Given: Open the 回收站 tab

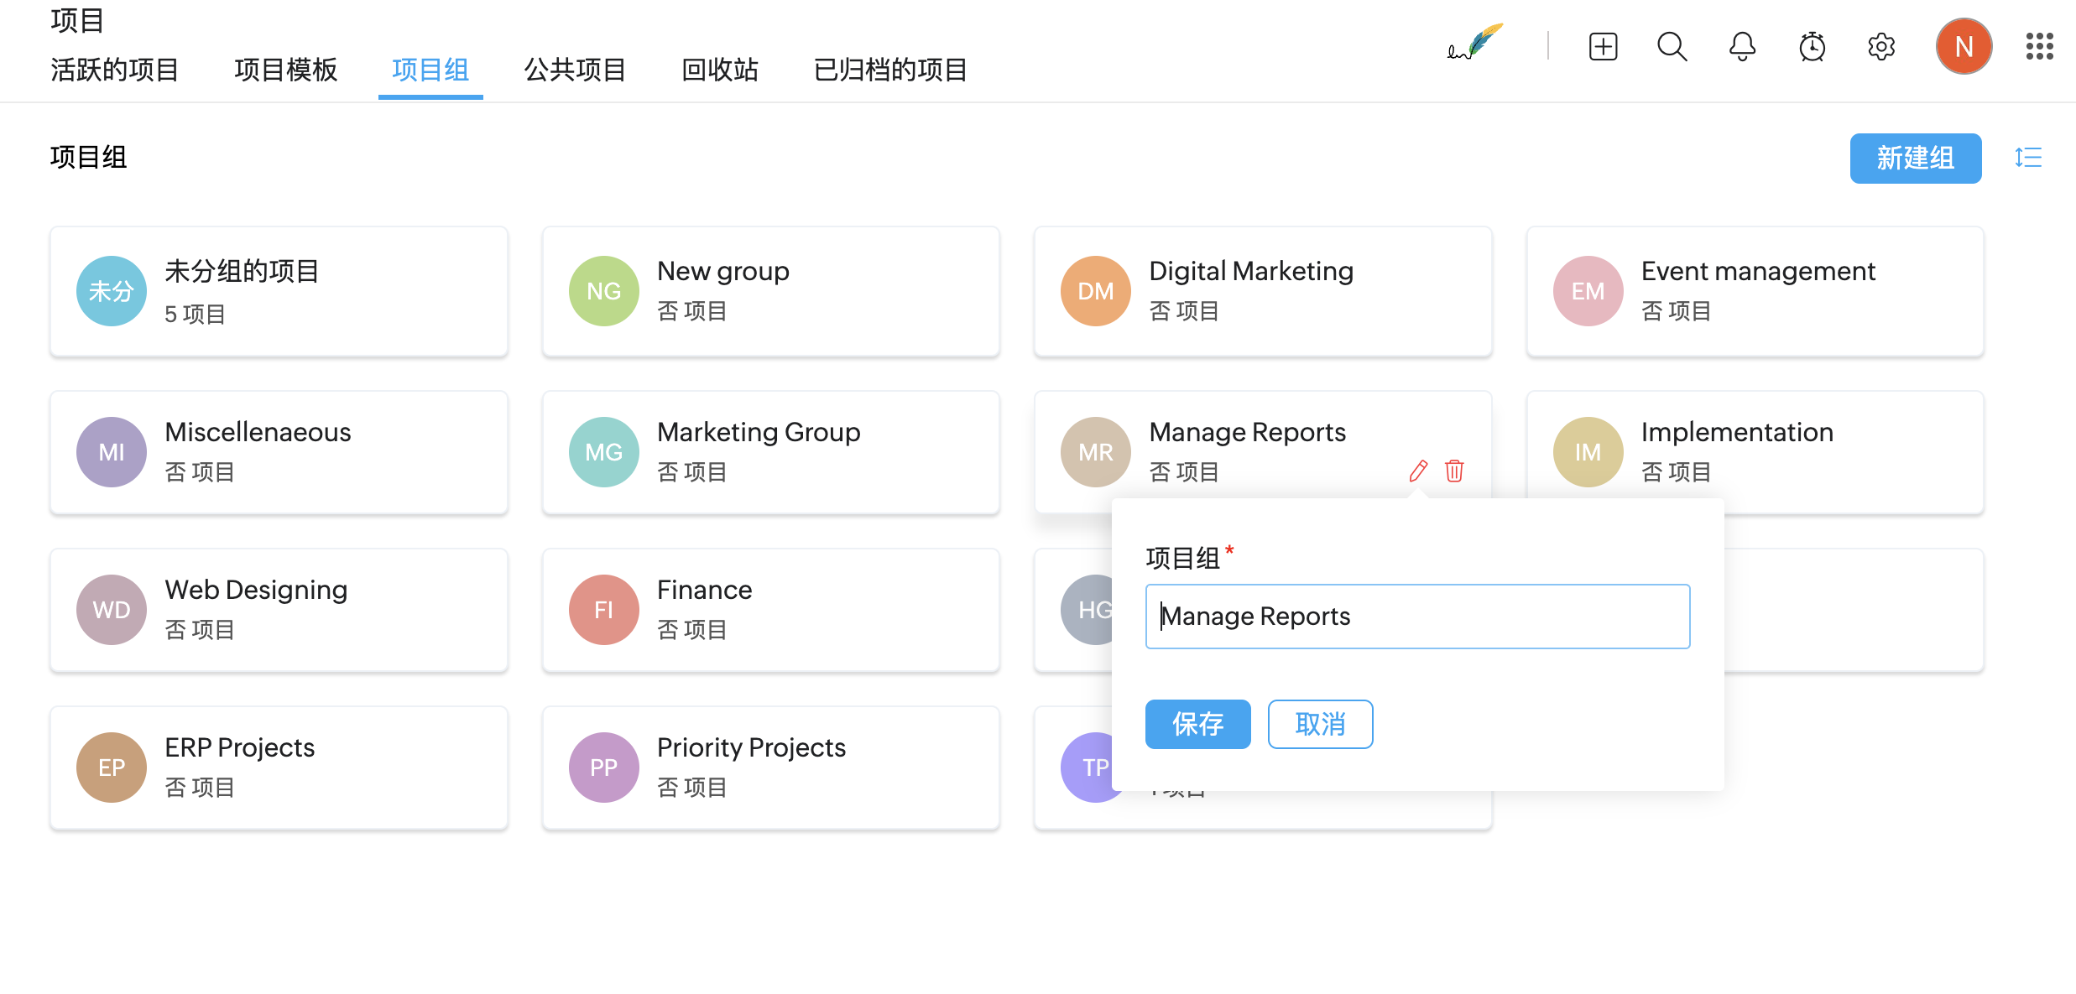Looking at the screenshot, I should [x=719, y=70].
